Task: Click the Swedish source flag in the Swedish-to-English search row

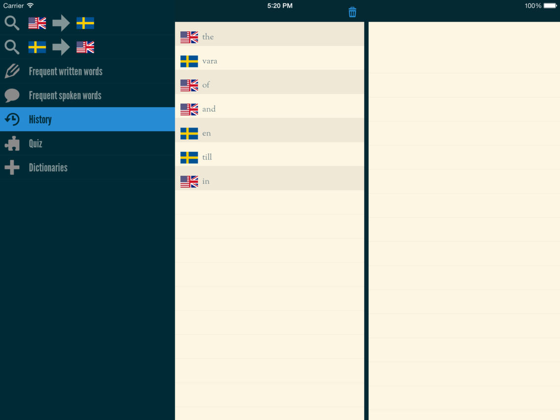Action: pyautogui.click(x=37, y=47)
